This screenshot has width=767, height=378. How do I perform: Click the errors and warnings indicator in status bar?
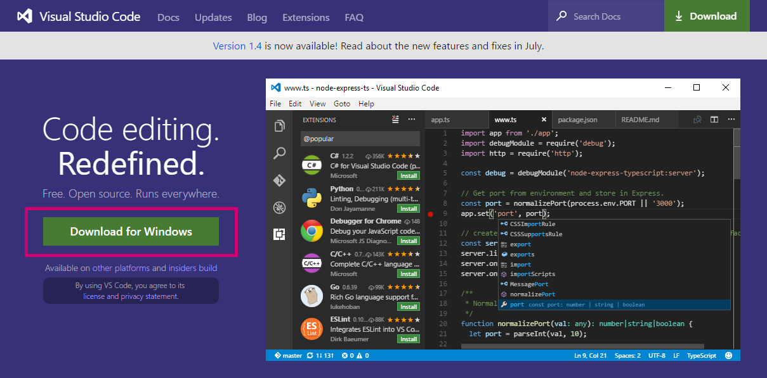(355, 355)
